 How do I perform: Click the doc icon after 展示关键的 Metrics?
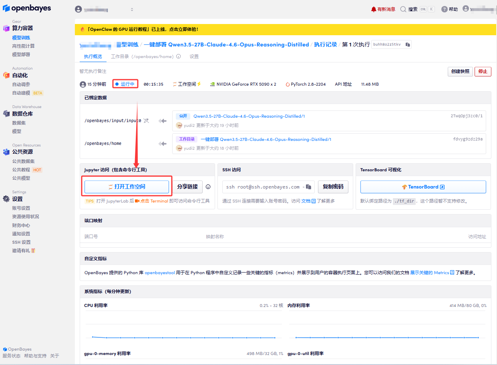pos(452,273)
